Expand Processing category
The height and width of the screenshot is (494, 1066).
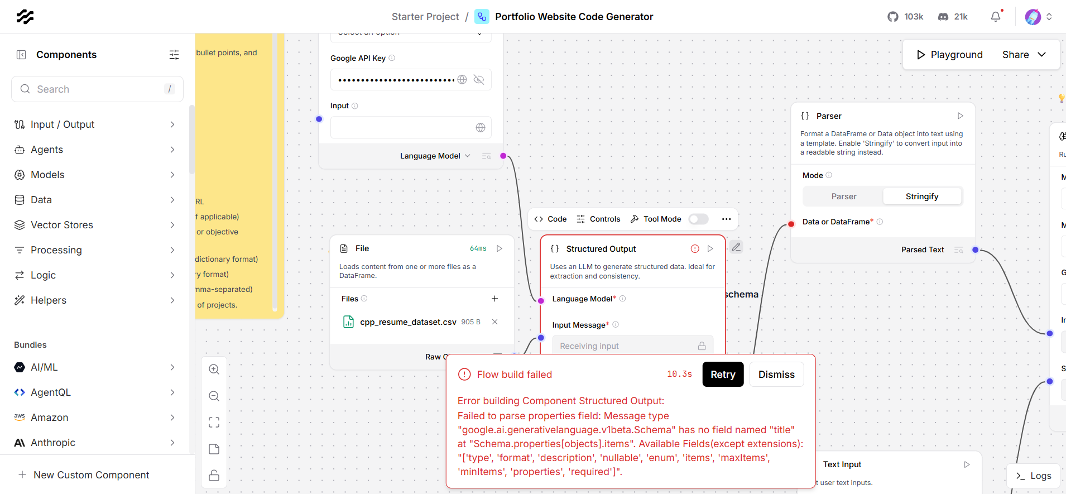95,250
